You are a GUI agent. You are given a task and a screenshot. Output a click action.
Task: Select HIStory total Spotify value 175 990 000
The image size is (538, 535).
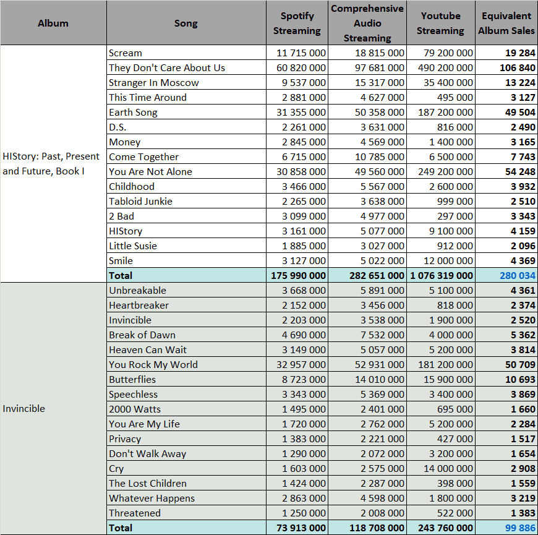point(297,275)
